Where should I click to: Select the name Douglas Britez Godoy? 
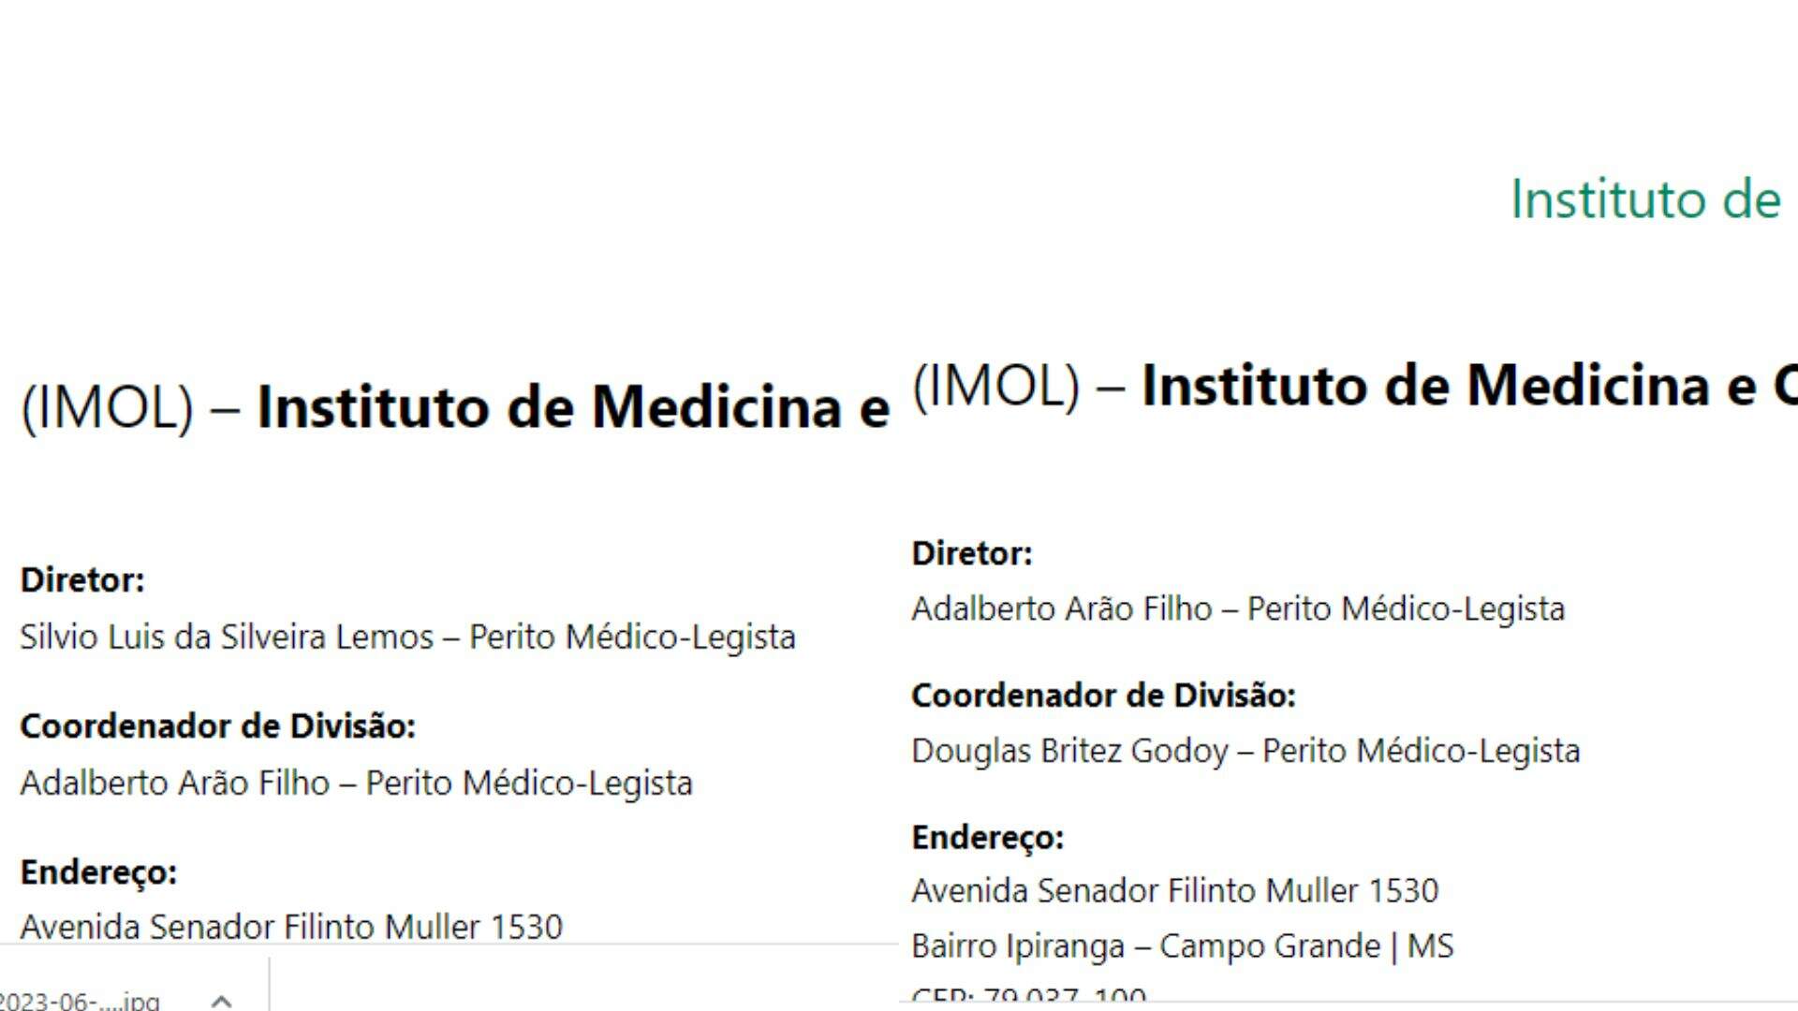click(x=1069, y=751)
